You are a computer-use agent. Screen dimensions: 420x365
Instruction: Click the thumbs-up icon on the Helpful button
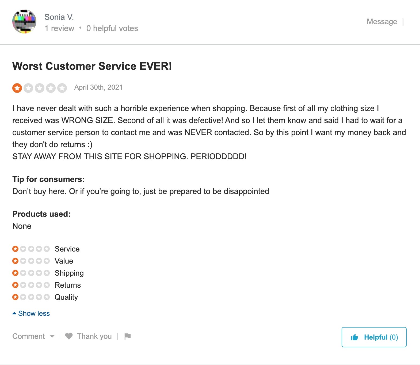(x=354, y=337)
